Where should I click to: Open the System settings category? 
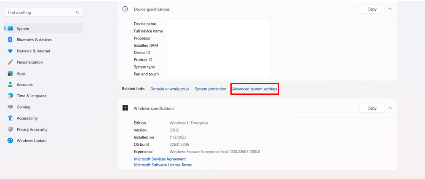coord(44,29)
